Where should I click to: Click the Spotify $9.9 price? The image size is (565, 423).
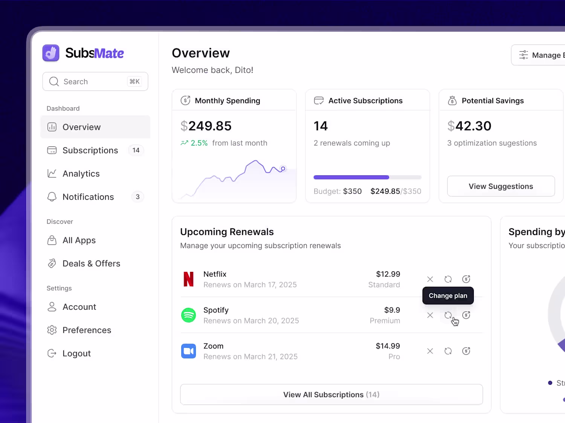pyautogui.click(x=392, y=310)
